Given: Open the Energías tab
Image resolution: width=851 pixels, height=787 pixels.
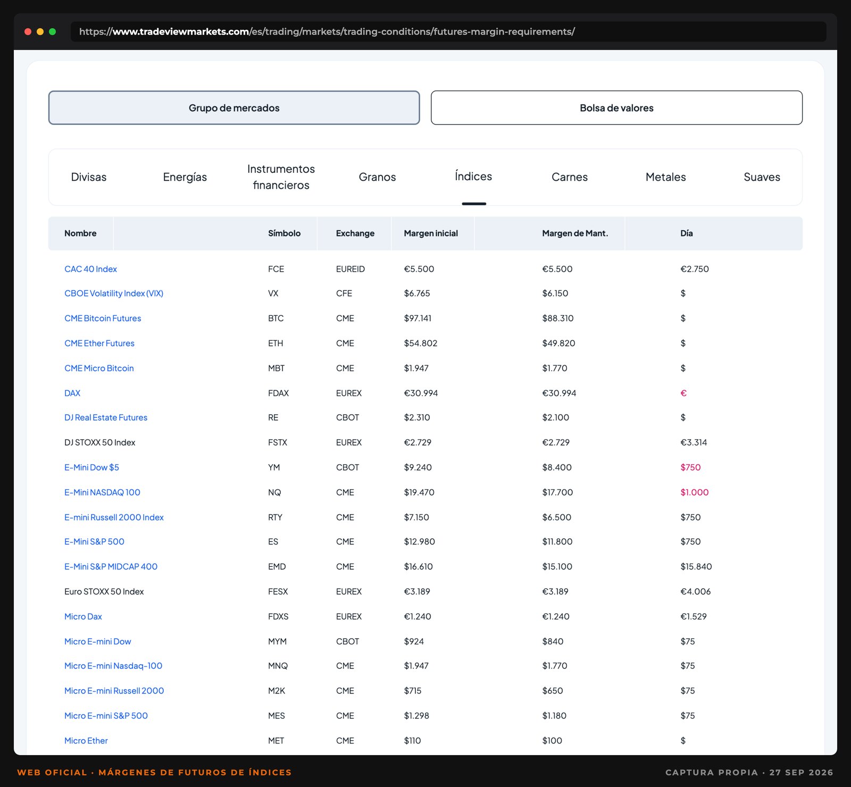Looking at the screenshot, I should click(x=185, y=177).
